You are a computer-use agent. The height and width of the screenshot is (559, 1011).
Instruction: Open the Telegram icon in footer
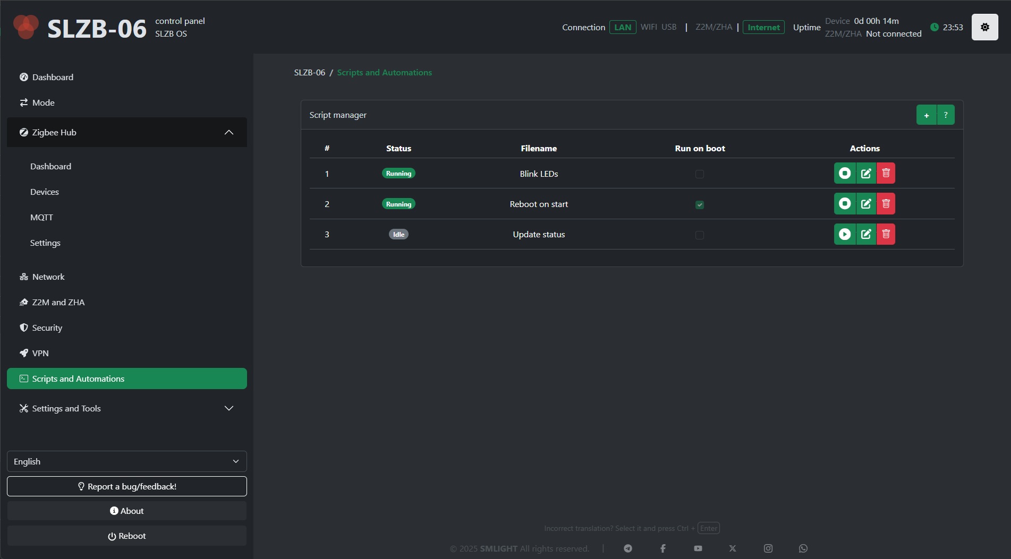click(x=628, y=548)
